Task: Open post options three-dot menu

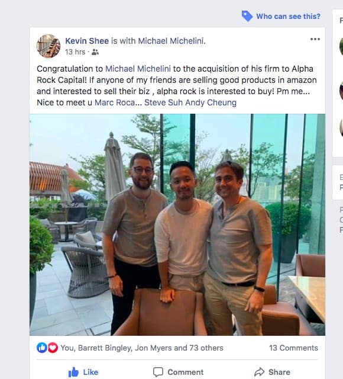Action: [x=315, y=39]
